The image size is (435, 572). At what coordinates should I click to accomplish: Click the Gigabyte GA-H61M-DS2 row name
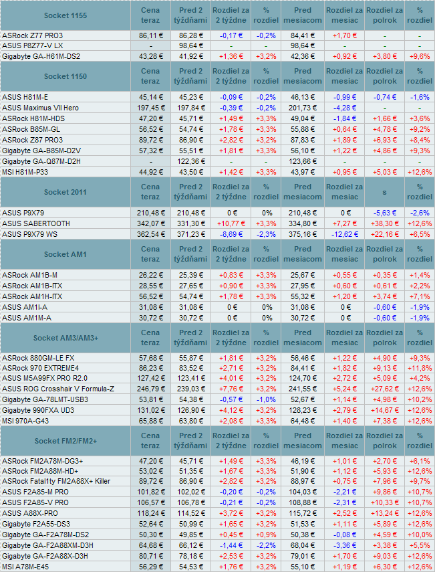click(41, 56)
